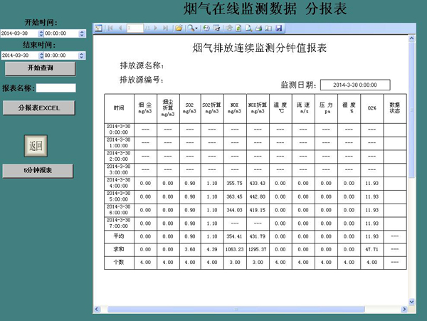Click the O2% column header
Screen dimensions: 427x321
pyautogui.click(x=372, y=108)
